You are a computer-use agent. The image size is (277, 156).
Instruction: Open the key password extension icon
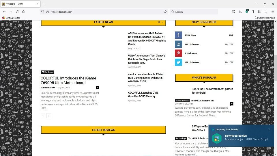pyautogui.click(x=253, y=12)
